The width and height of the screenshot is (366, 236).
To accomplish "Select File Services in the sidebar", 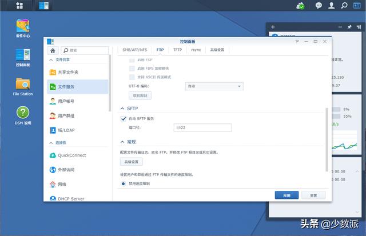I will pyautogui.click(x=78, y=87).
